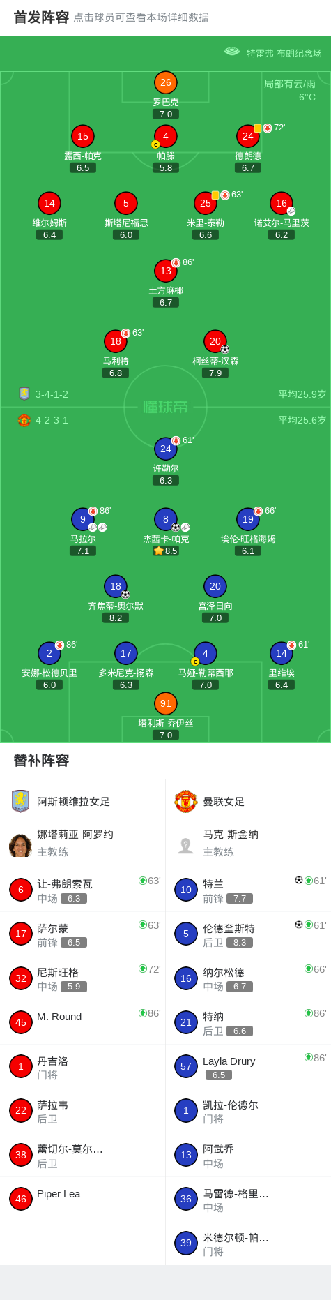331x1300 pixels.
Task: View coach 娜塔莉亚-阿罗约 photo
Action: pos(21,845)
